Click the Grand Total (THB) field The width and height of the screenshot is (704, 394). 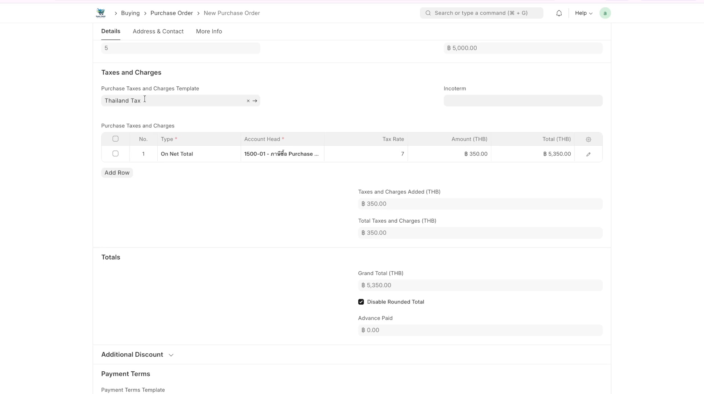point(480,285)
